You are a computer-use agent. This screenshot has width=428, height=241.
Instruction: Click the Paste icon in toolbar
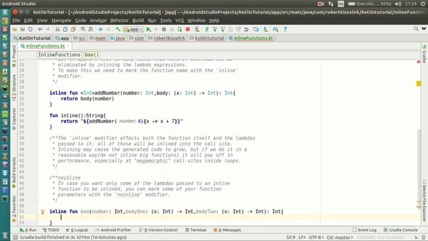(x=73, y=29)
